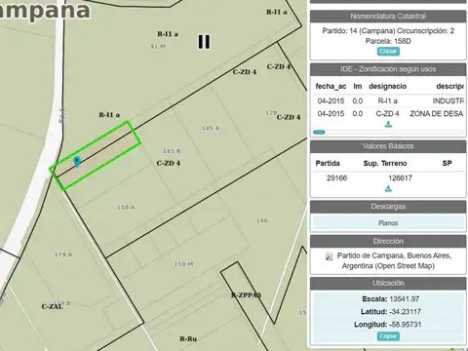Select parcel 159 M on the map
This screenshot has height=351, width=468.
(183, 264)
